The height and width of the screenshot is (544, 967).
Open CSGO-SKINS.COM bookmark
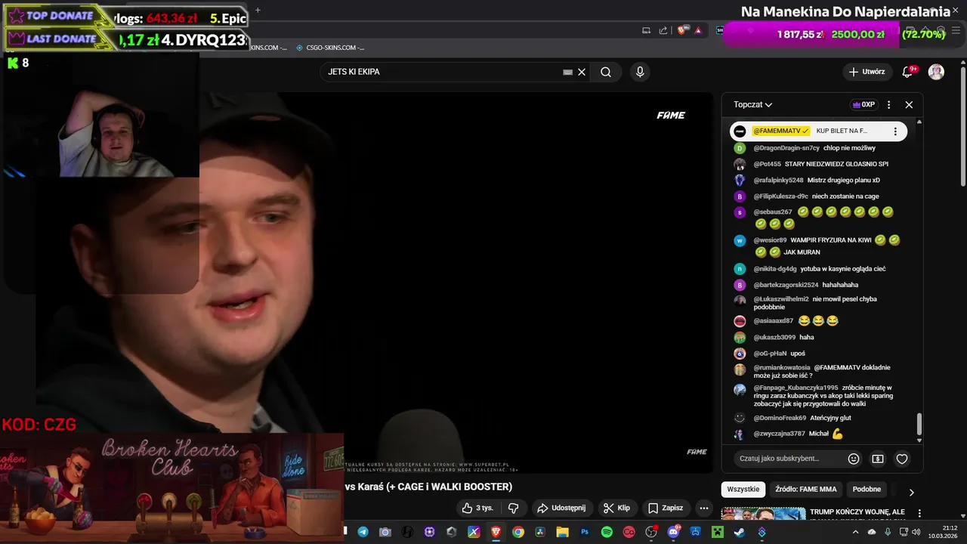tap(329, 48)
